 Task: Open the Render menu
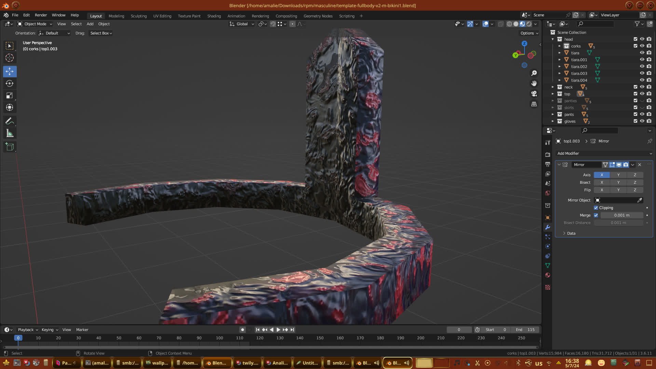point(41,15)
